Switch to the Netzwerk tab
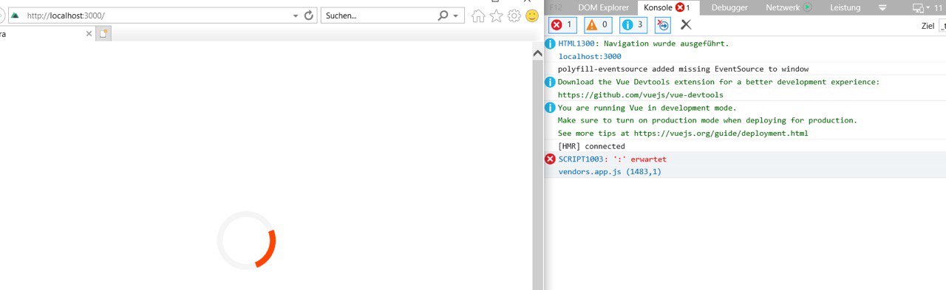The height and width of the screenshot is (290, 946). coord(789,7)
